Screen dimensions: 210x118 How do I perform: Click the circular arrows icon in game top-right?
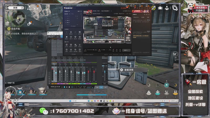coord(175,8)
